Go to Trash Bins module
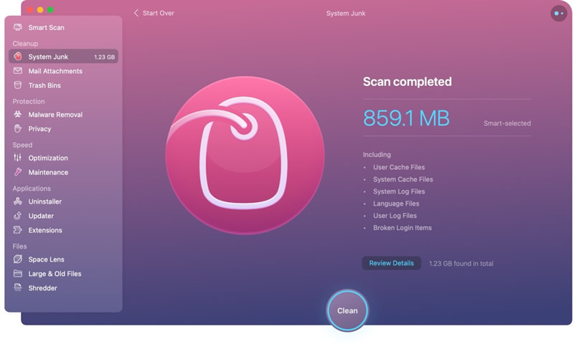The height and width of the screenshot is (349, 574). click(63, 85)
